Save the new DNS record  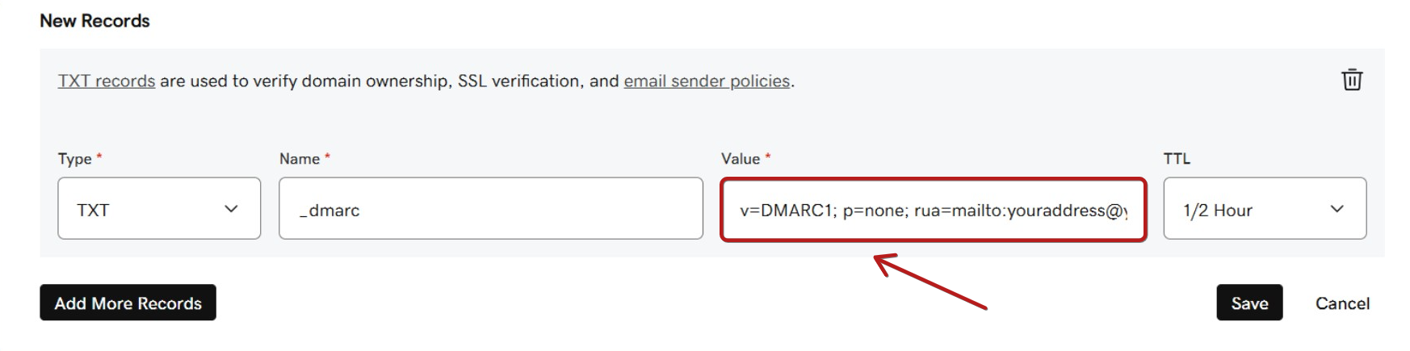pyautogui.click(x=1248, y=303)
